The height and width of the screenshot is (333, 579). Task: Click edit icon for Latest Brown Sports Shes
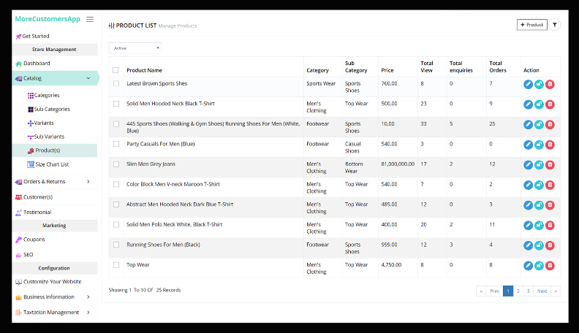click(529, 84)
